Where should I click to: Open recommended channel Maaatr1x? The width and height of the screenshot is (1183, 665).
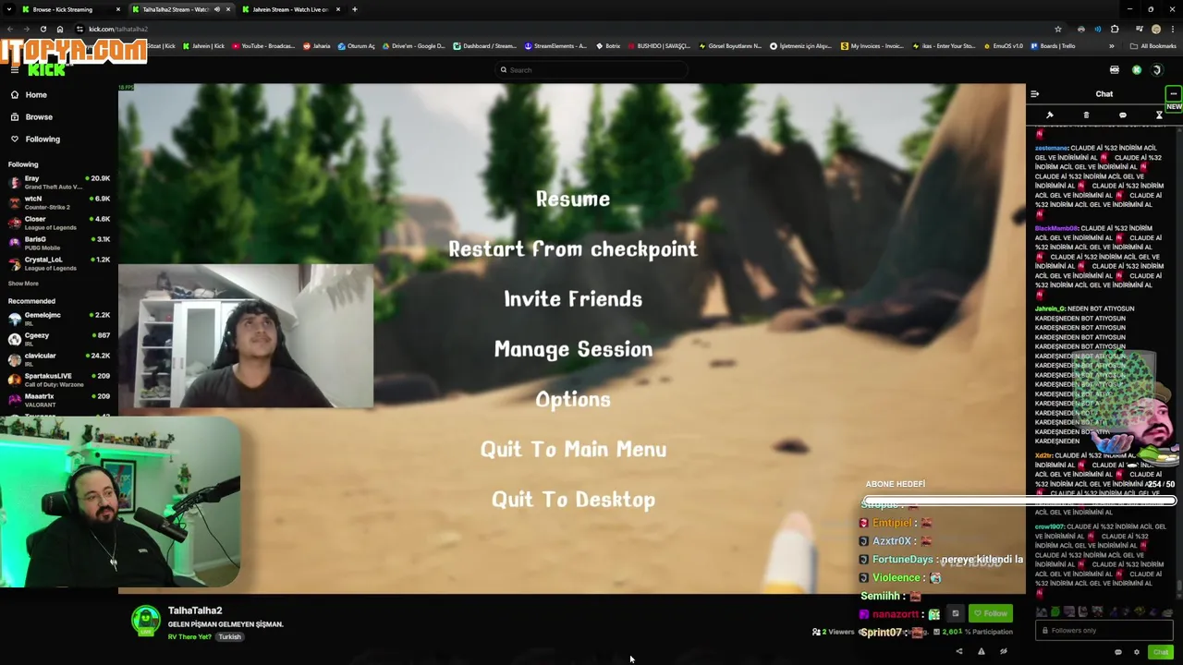click(59, 400)
